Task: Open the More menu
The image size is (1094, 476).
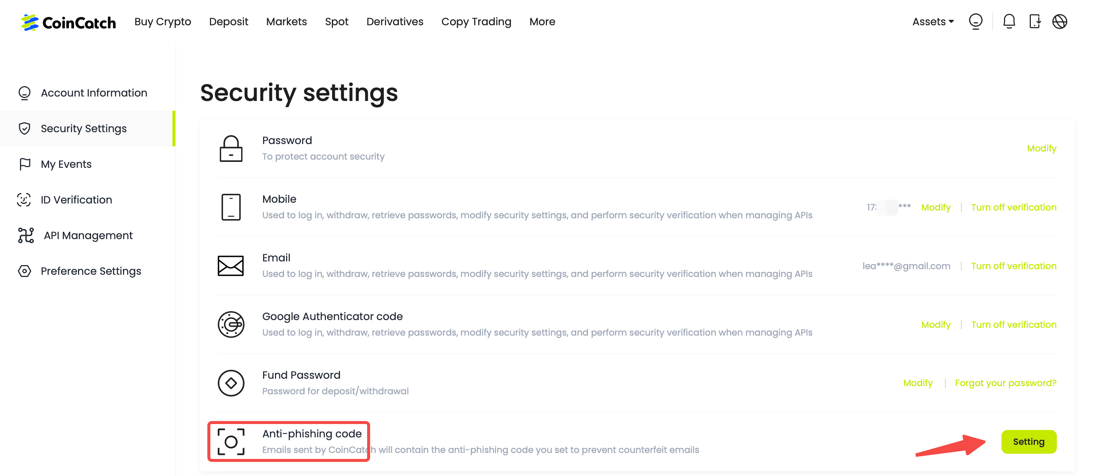Action: coord(542,22)
